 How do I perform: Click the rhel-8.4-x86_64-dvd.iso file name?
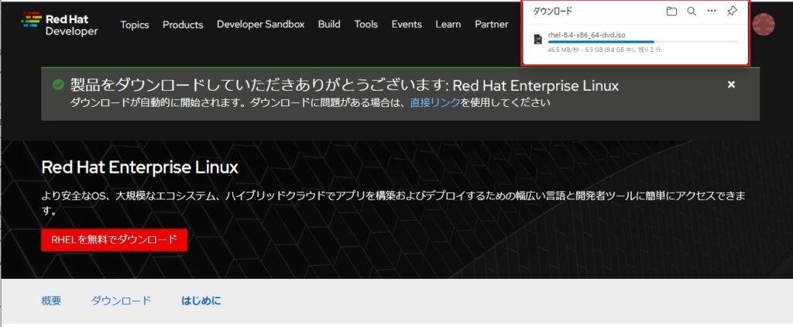coord(587,35)
